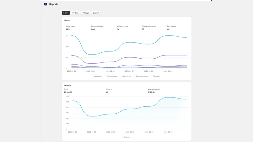Open the three-dot more options menu

[207, 4]
